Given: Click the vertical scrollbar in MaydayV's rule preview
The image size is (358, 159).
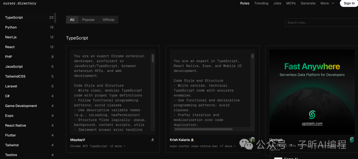Looking at the screenshot, I should [x=153, y=59].
